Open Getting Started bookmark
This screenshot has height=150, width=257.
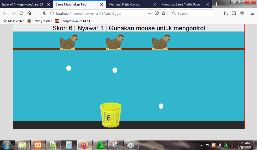click(x=40, y=21)
